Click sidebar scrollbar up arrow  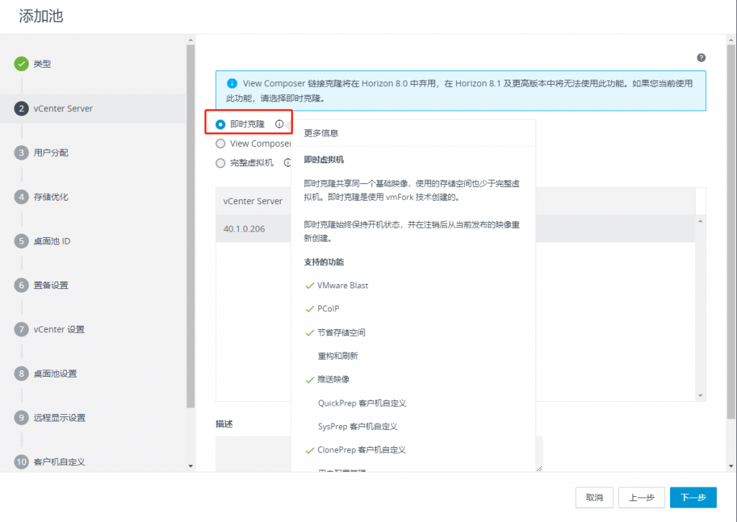[190, 40]
